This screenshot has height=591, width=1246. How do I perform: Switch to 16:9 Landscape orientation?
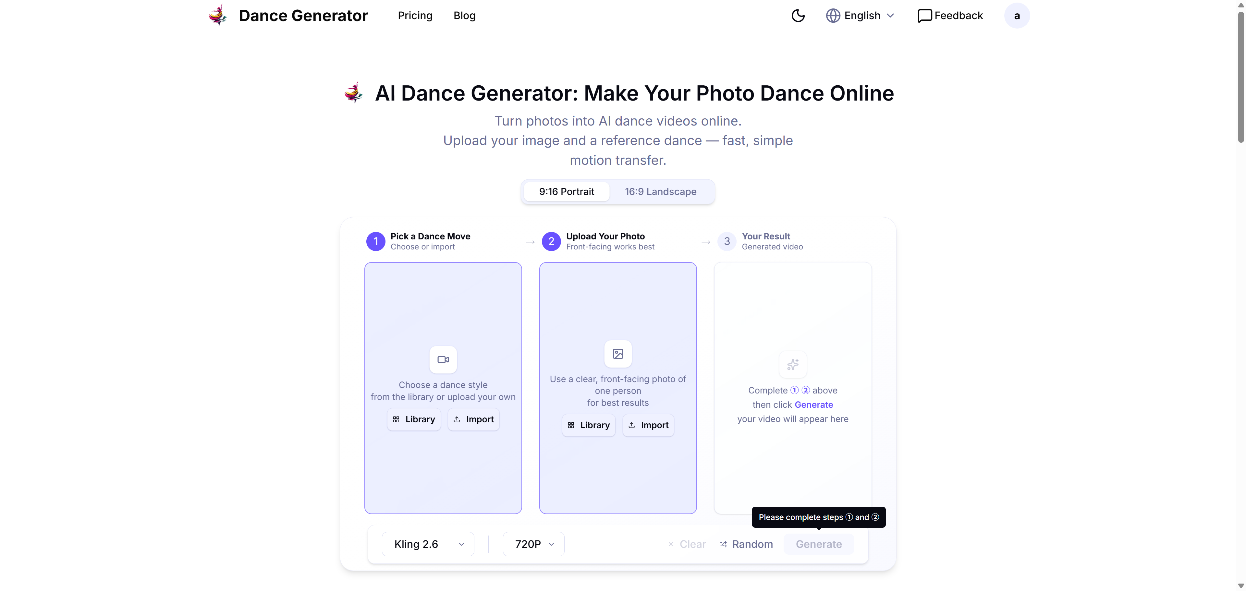point(661,191)
